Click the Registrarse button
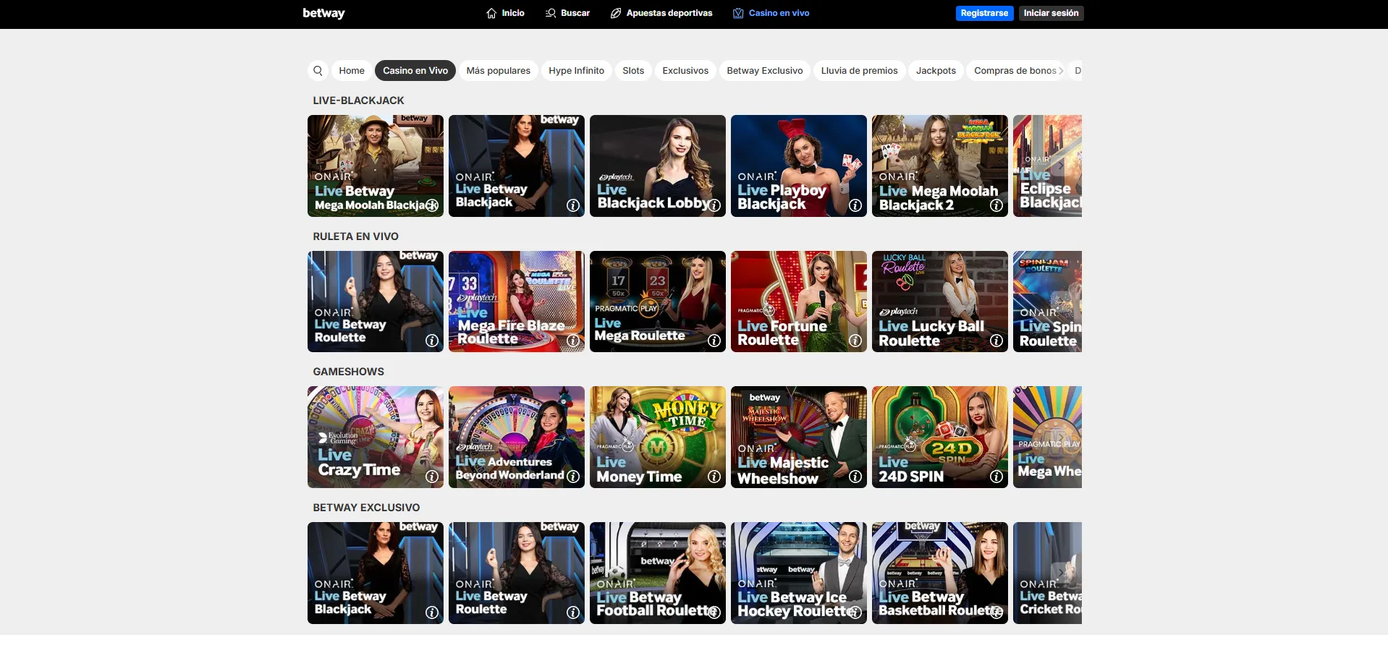The height and width of the screenshot is (645, 1388). click(x=984, y=13)
